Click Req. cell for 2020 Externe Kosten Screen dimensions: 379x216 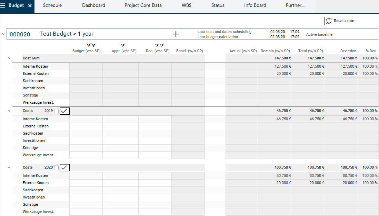click(155, 183)
